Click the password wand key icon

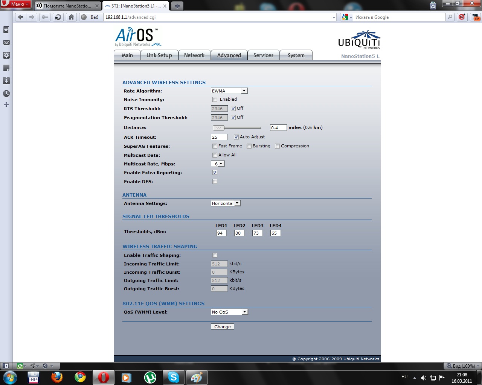pos(45,17)
